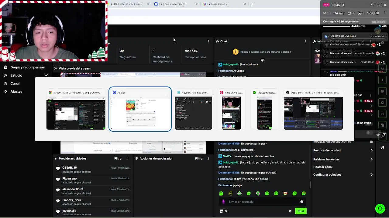Open the Ajustes sidebar item
Viewport: 389px width, 218px height.
13,91
